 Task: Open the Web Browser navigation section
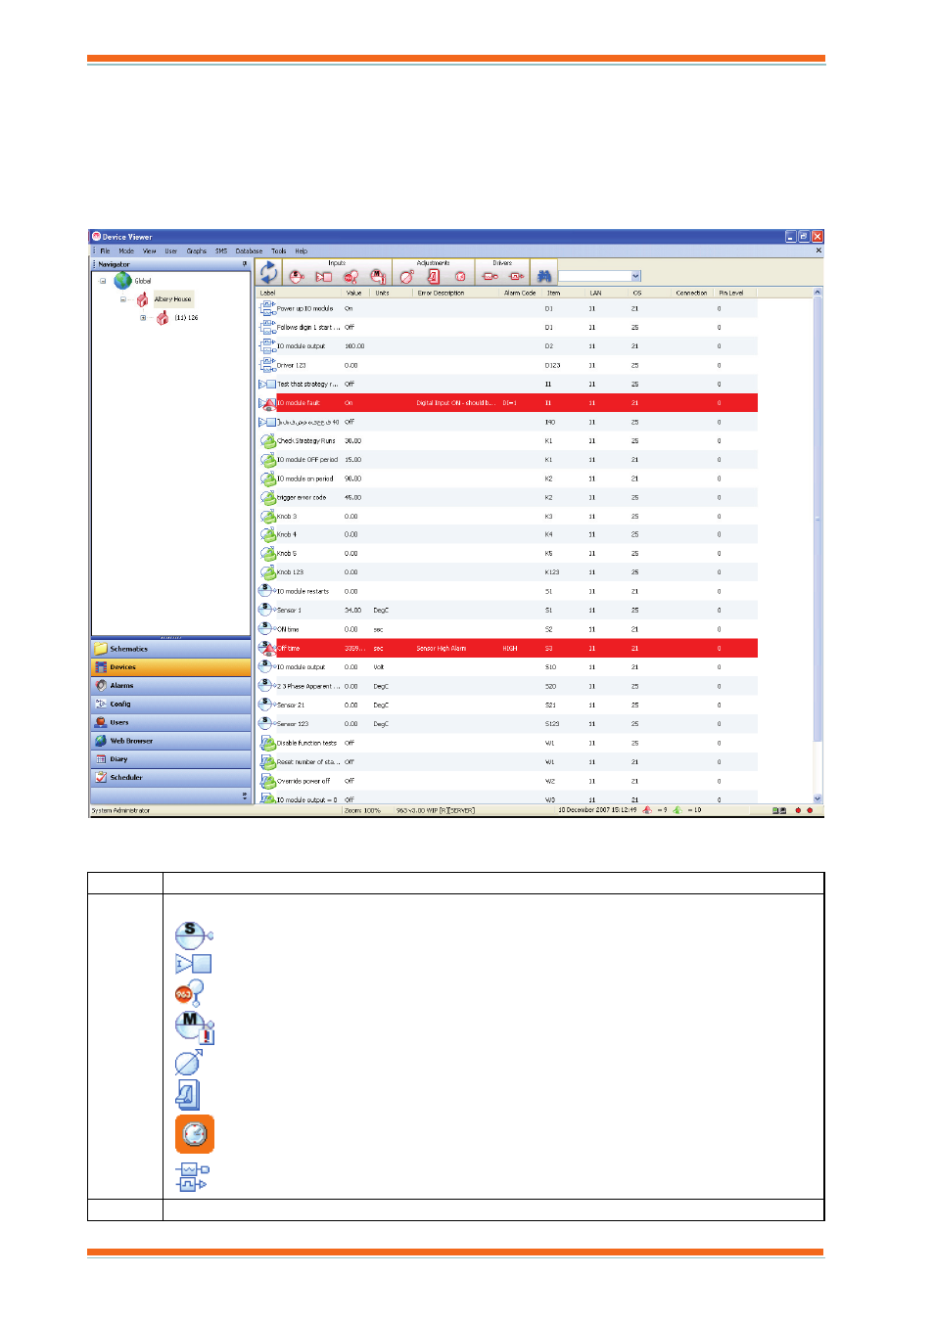click(171, 741)
